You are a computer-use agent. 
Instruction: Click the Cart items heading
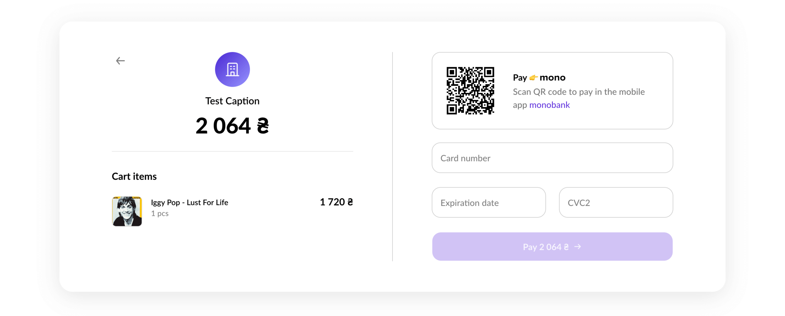point(134,176)
